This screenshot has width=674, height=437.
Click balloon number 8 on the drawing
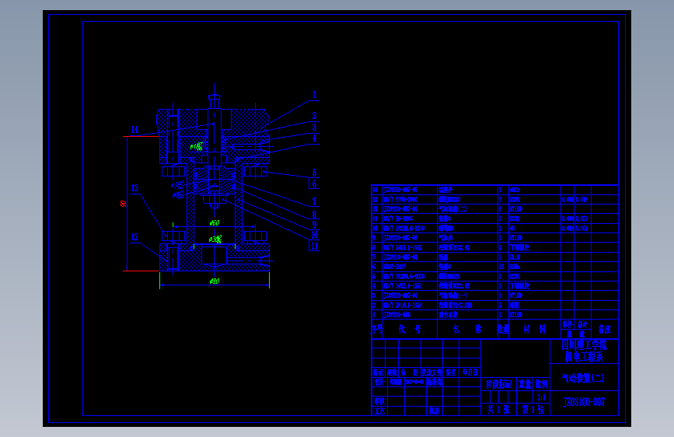click(x=314, y=214)
